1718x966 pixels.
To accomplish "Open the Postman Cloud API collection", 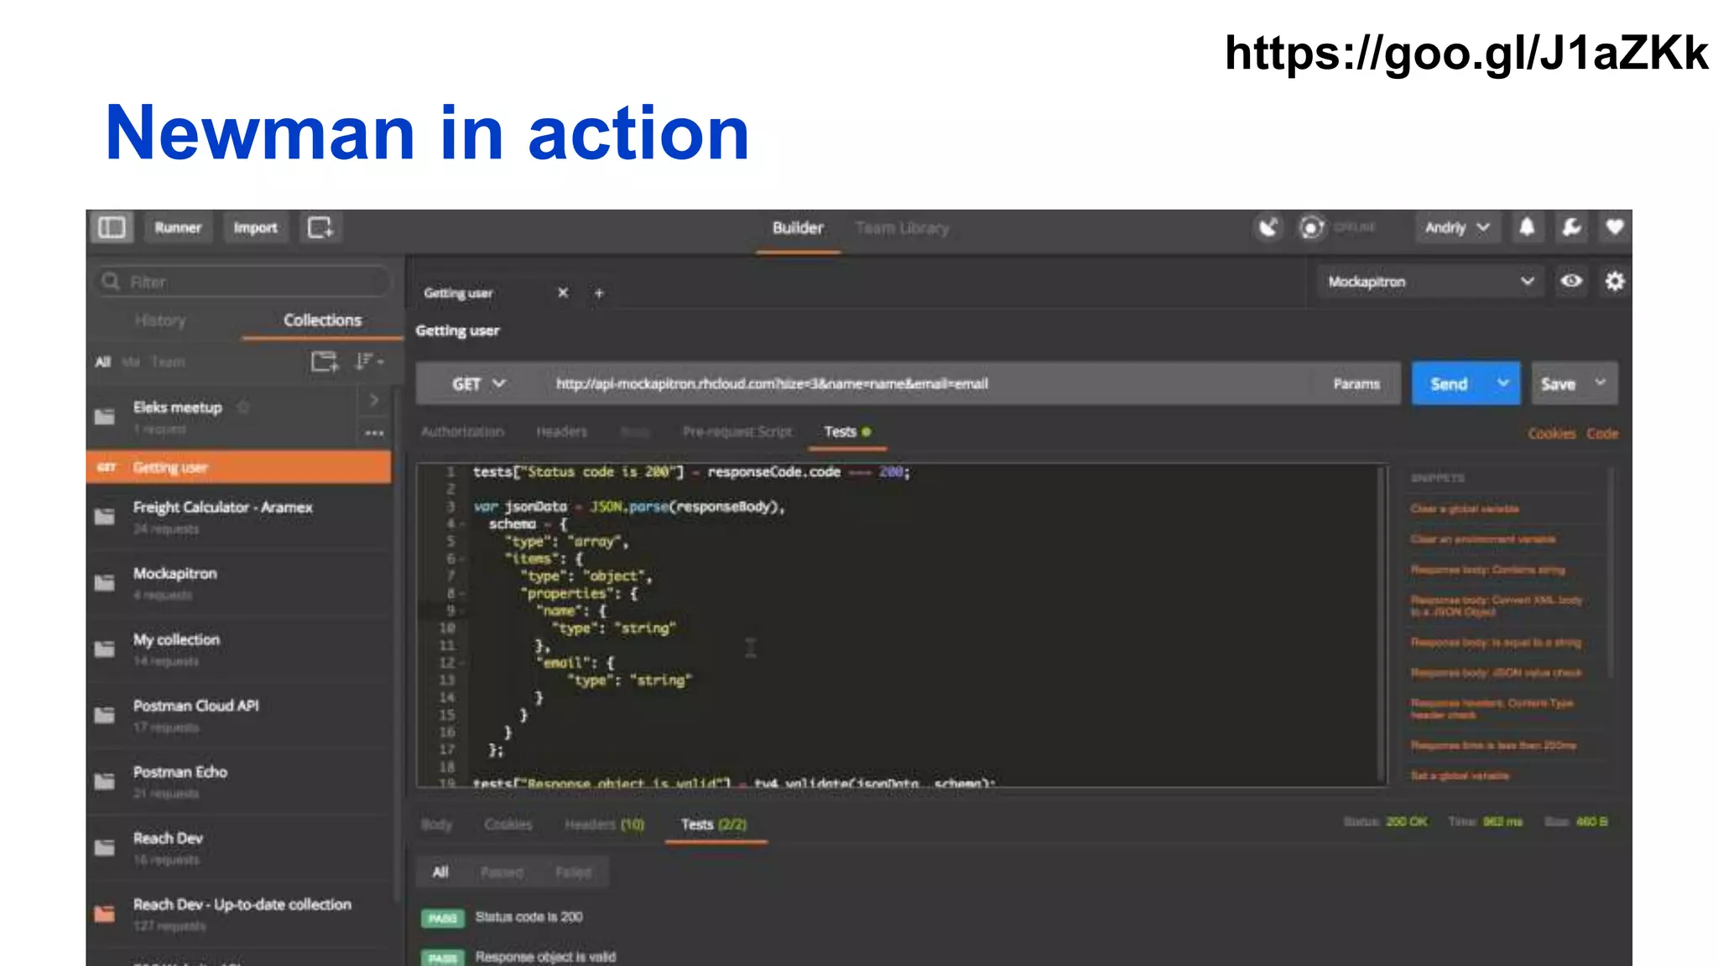I will 239,715.
